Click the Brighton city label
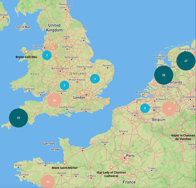The width and height of the screenshot is (196, 188). pyautogui.click(x=86, y=109)
